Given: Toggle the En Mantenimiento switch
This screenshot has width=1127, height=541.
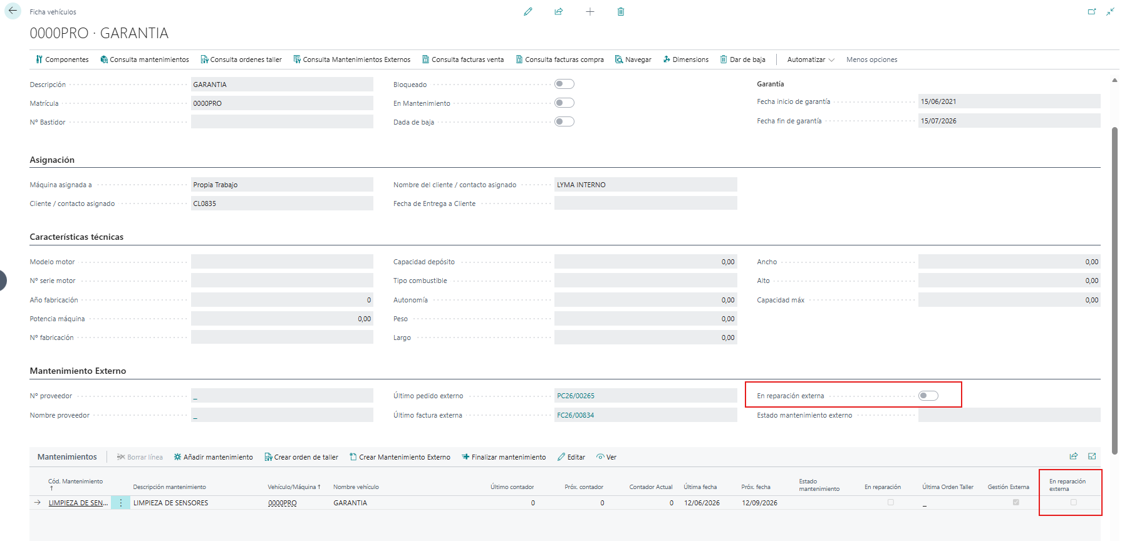Looking at the screenshot, I should click(x=564, y=103).
